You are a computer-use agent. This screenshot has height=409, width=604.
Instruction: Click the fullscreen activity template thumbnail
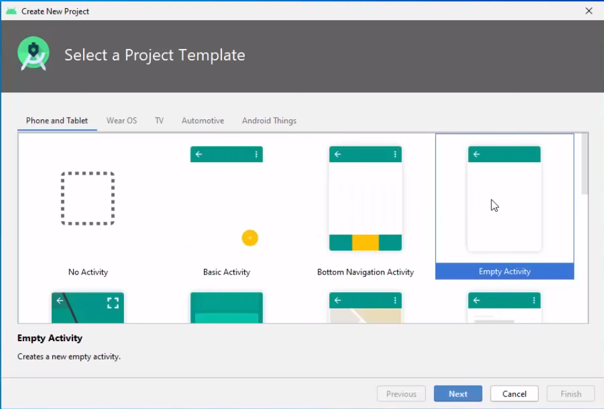pos(88,307)
